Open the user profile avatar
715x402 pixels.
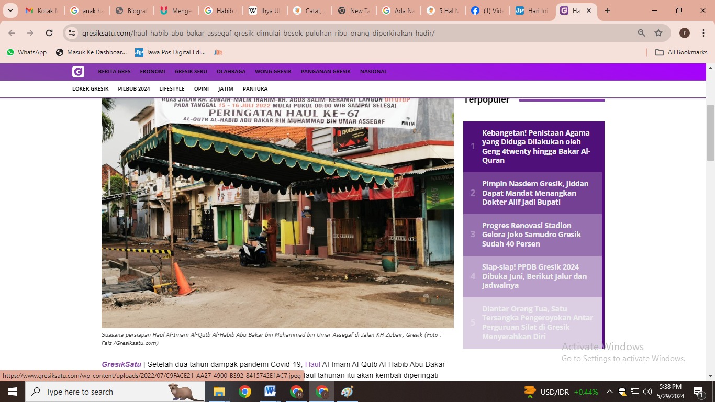point(684,33)
